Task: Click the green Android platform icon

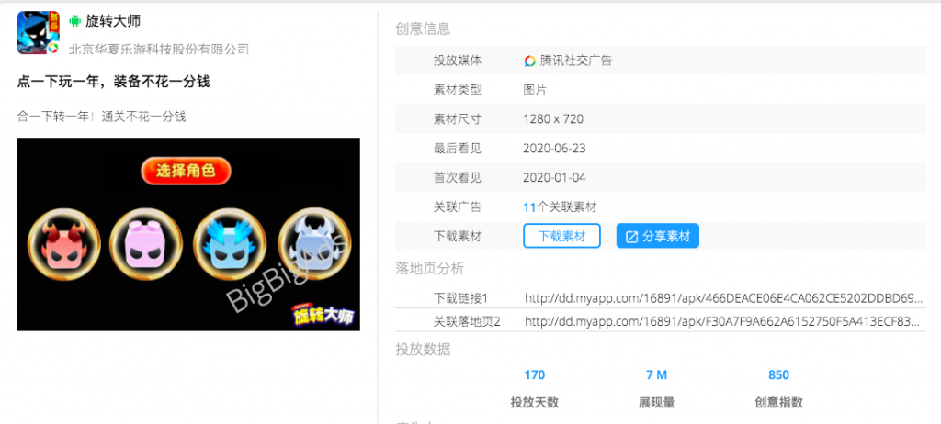Action: 75,21
